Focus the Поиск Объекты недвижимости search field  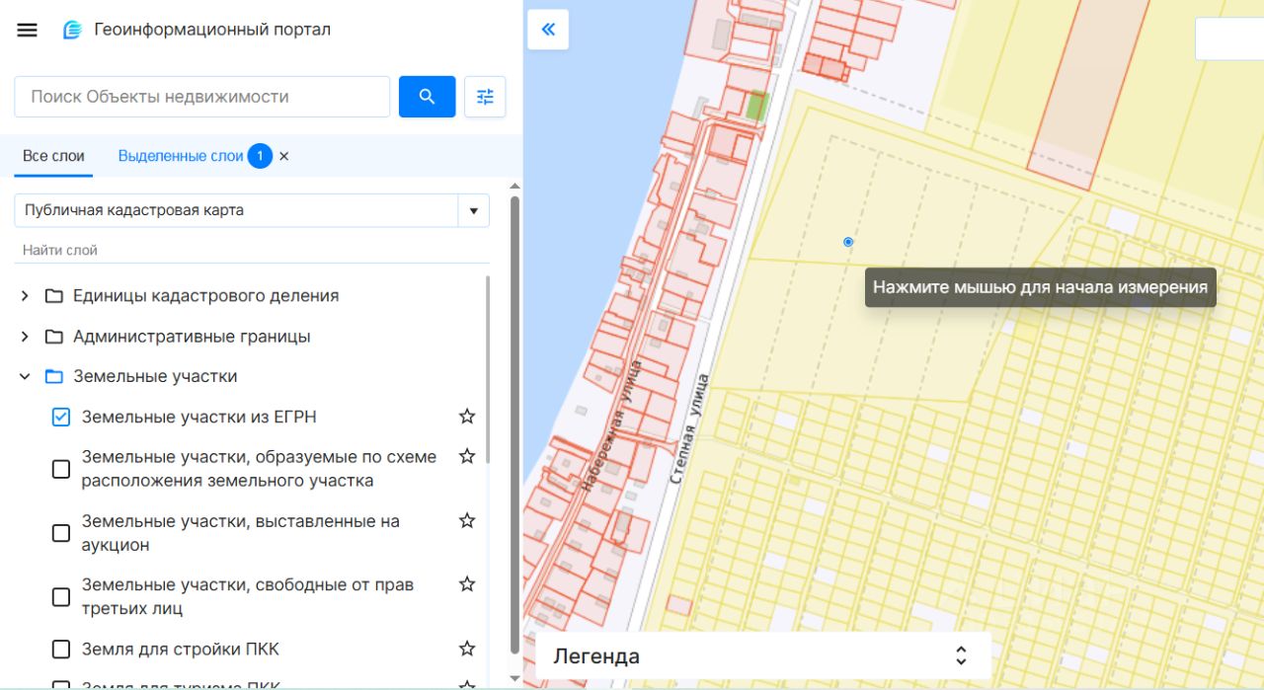[202, 97]
